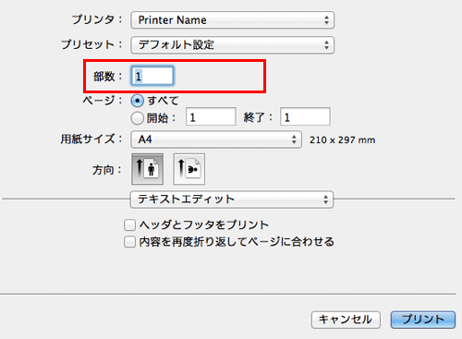
Task: Click the 開始 page number field
Action: click(x=211, y=116)
